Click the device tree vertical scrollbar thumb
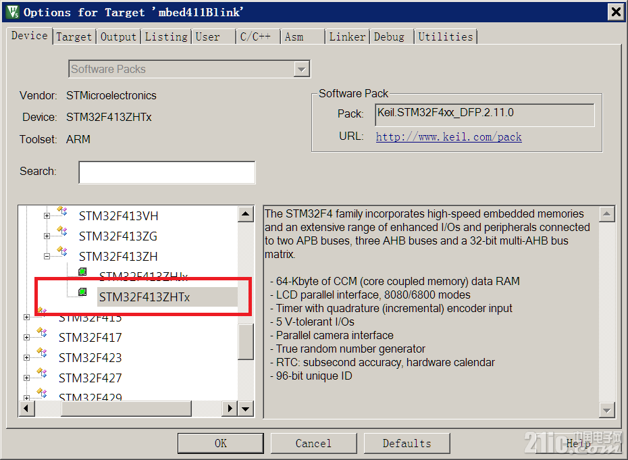 (246, 341)
